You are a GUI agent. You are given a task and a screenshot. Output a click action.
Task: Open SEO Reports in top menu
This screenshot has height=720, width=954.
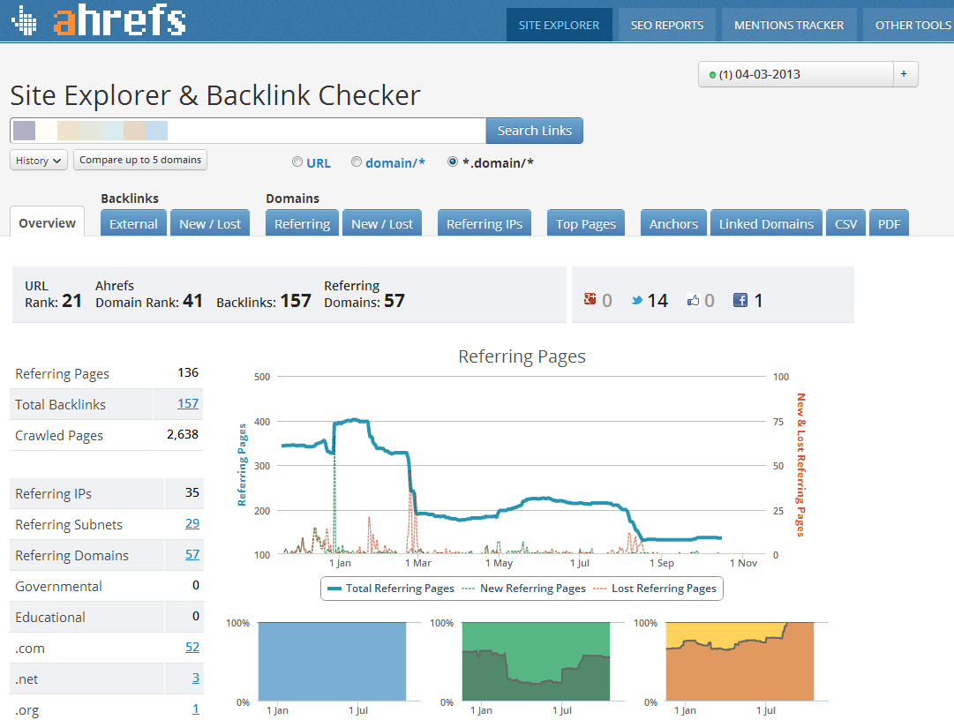point(667,25)
